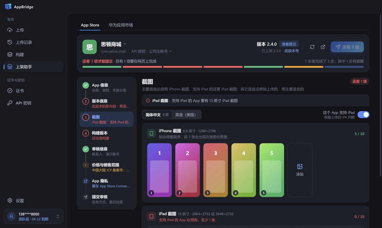
Task: Click 还差 3 项才能提交 status text
Action: pyautogui.click(x=98, y=61)
